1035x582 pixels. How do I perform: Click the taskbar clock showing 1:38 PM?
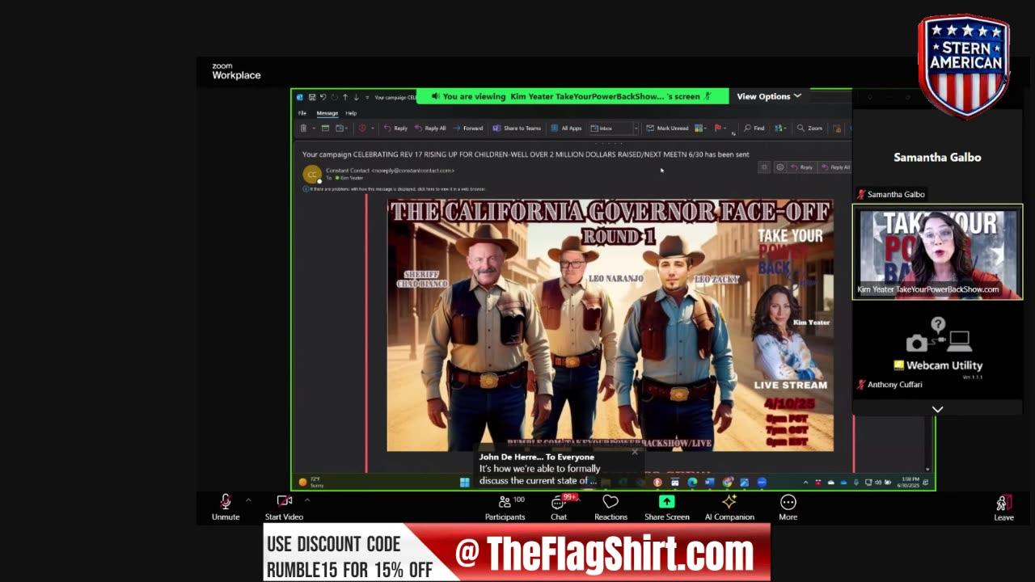pyautogui.click(x=907, y=482)
